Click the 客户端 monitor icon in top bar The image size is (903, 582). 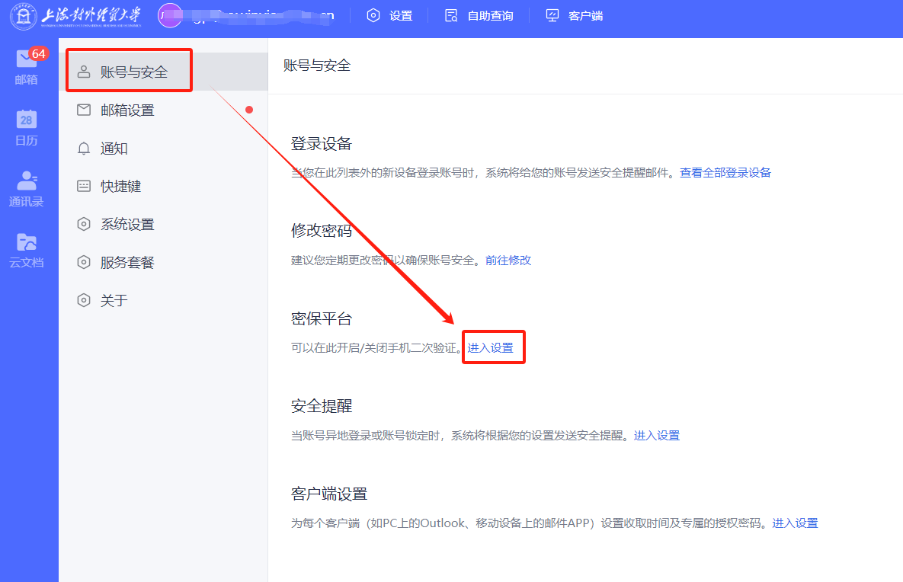(552, 15)
